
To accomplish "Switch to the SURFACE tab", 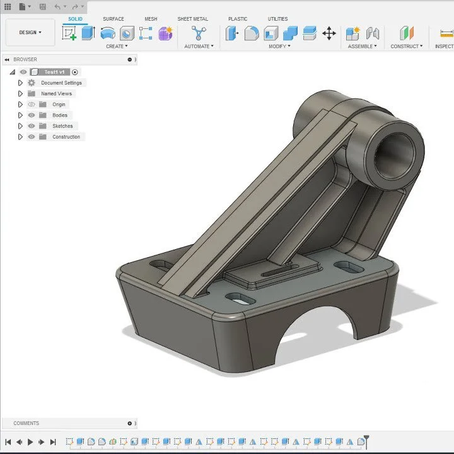I will pos(113,19).
